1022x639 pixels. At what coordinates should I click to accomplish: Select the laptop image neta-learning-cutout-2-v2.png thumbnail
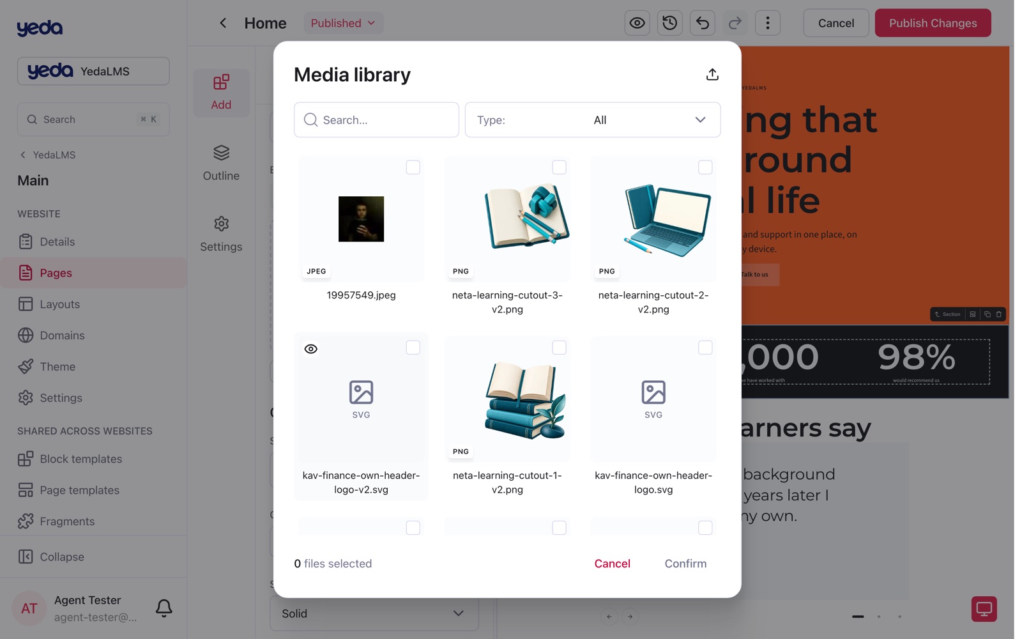pyautogui.click(x=653, y=219)
